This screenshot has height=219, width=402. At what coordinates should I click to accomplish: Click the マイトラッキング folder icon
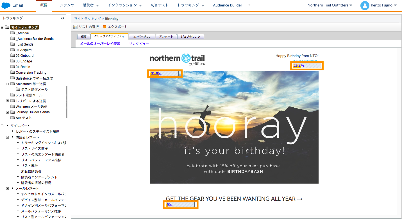point(7,27)
